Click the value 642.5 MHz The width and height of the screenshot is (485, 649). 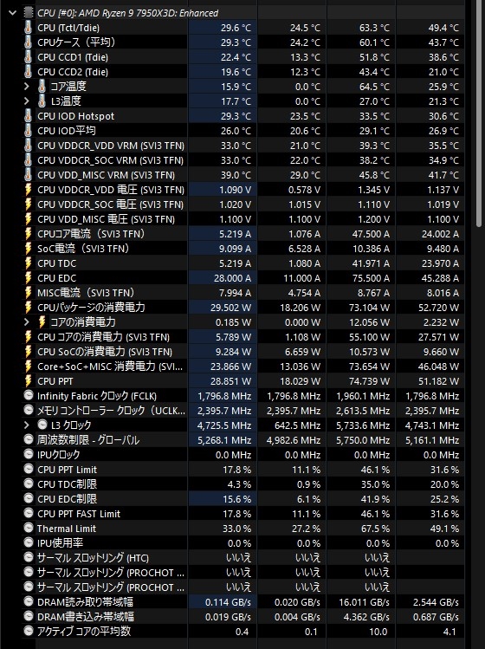click(x=298, y=425)
